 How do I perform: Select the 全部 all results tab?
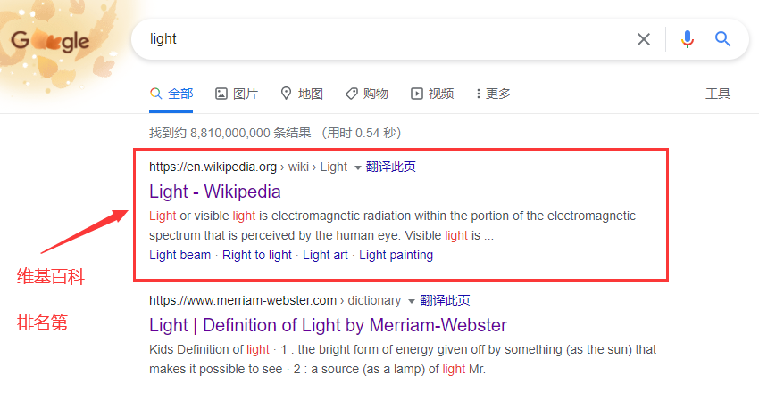tap(171, 94)
